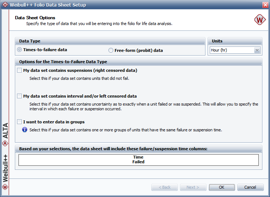Click the disabled < Back button
This screenshot has height=197, width=270.
164,187
